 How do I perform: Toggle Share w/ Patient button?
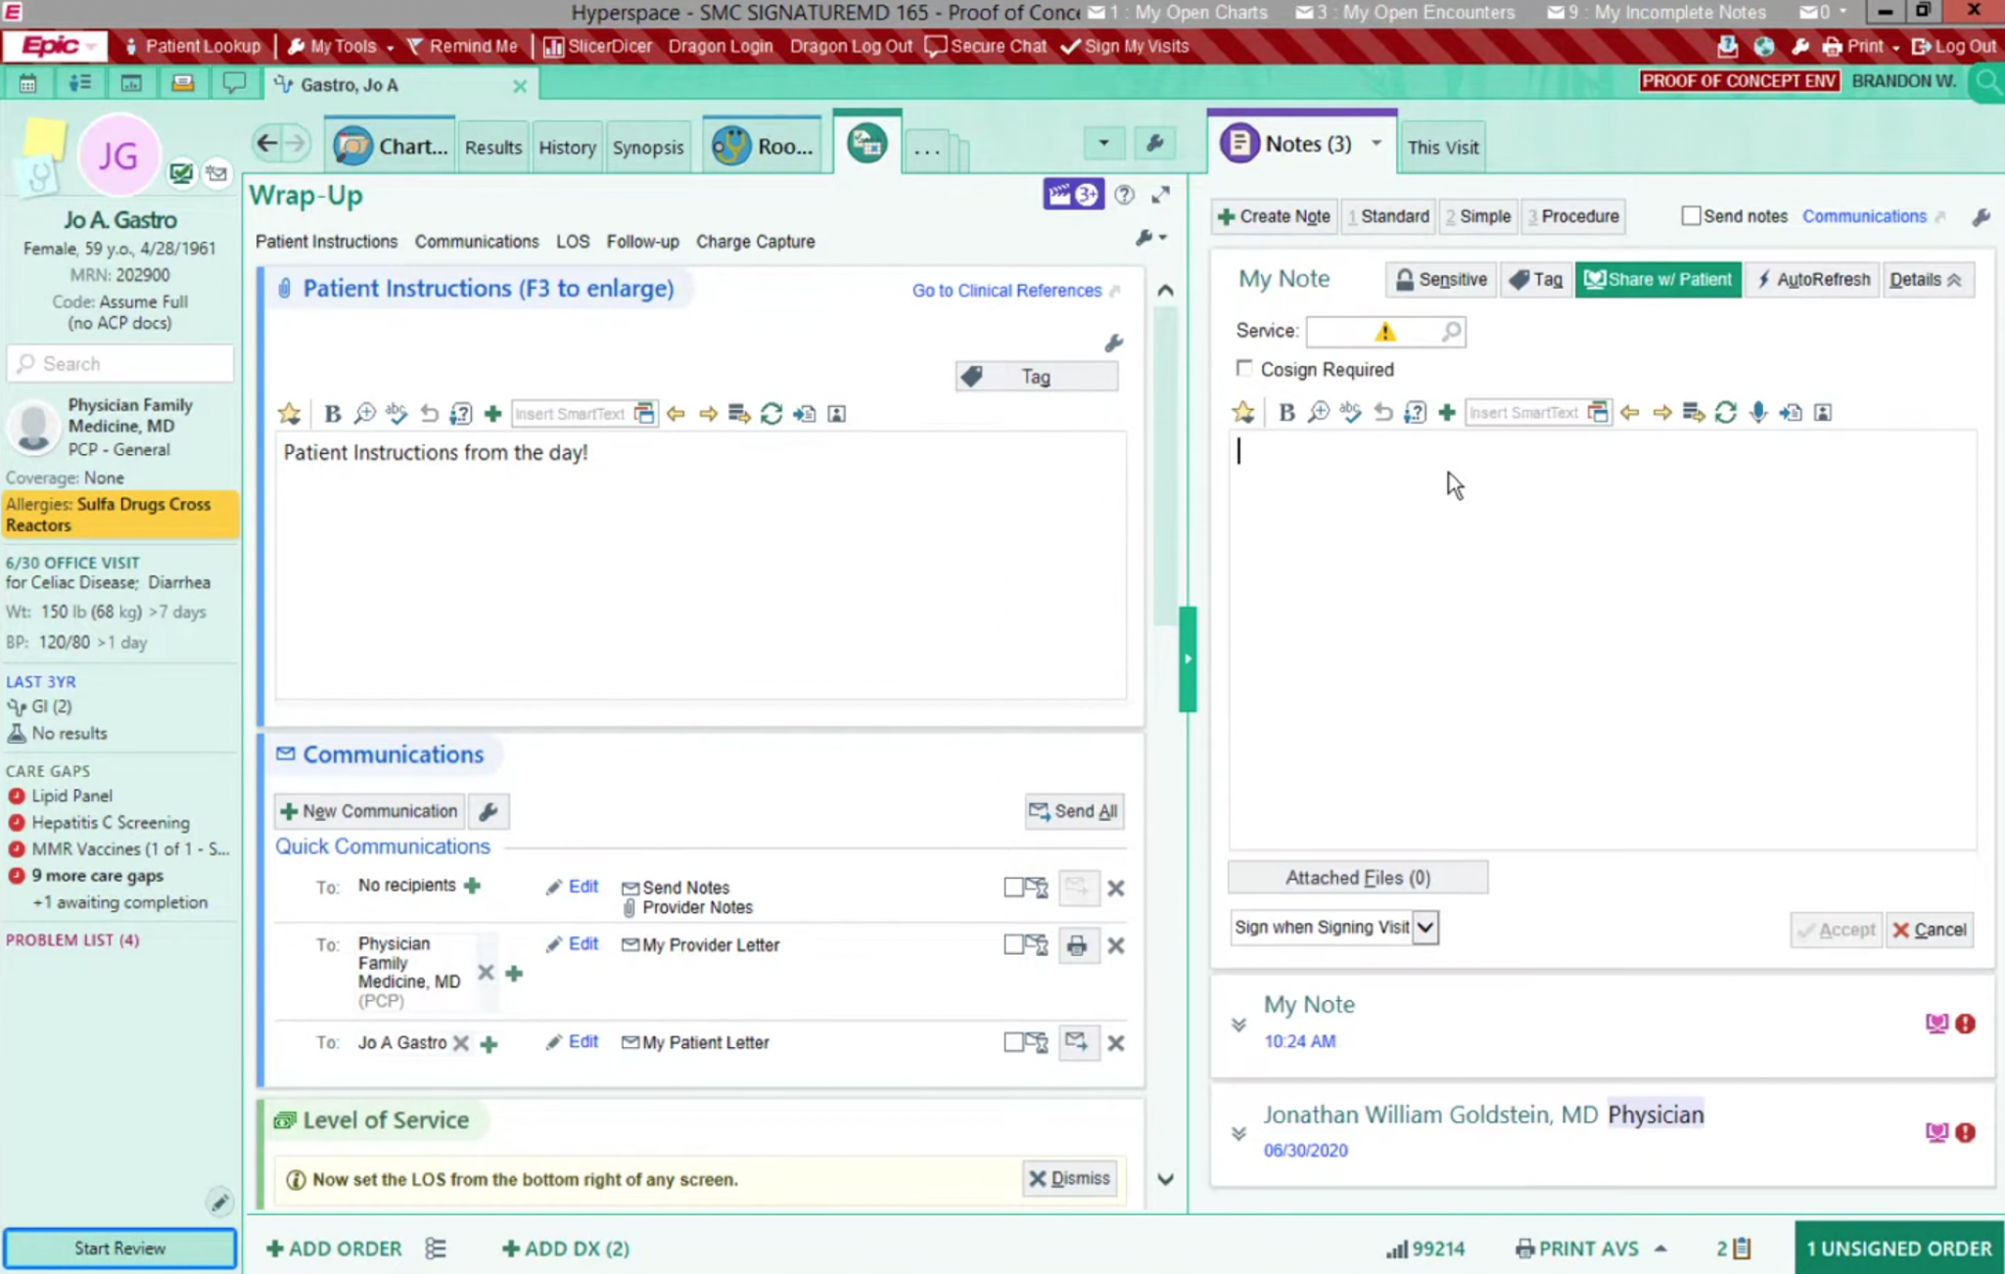click(1657, 280)
